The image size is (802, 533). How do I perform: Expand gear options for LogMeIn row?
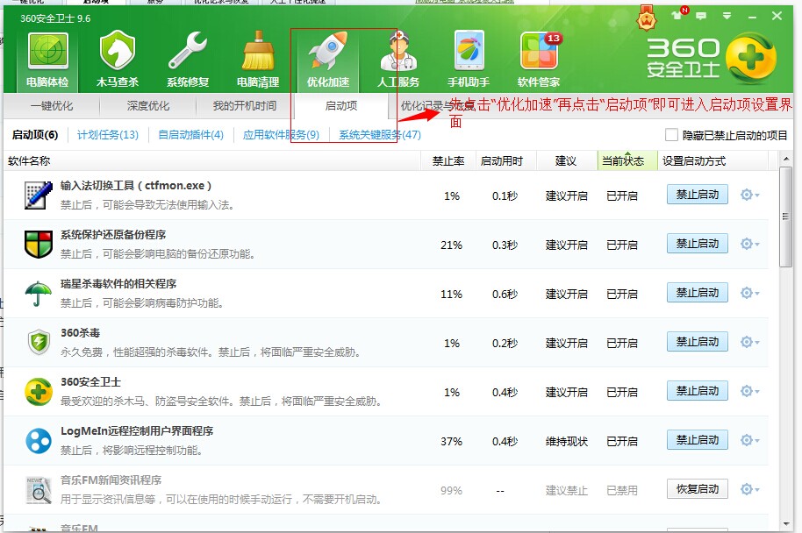pos(749,440)
